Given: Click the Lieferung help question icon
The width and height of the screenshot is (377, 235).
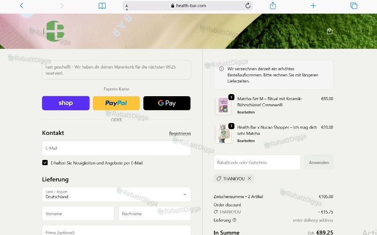Looking at the screenshot, I should point(234,220).
